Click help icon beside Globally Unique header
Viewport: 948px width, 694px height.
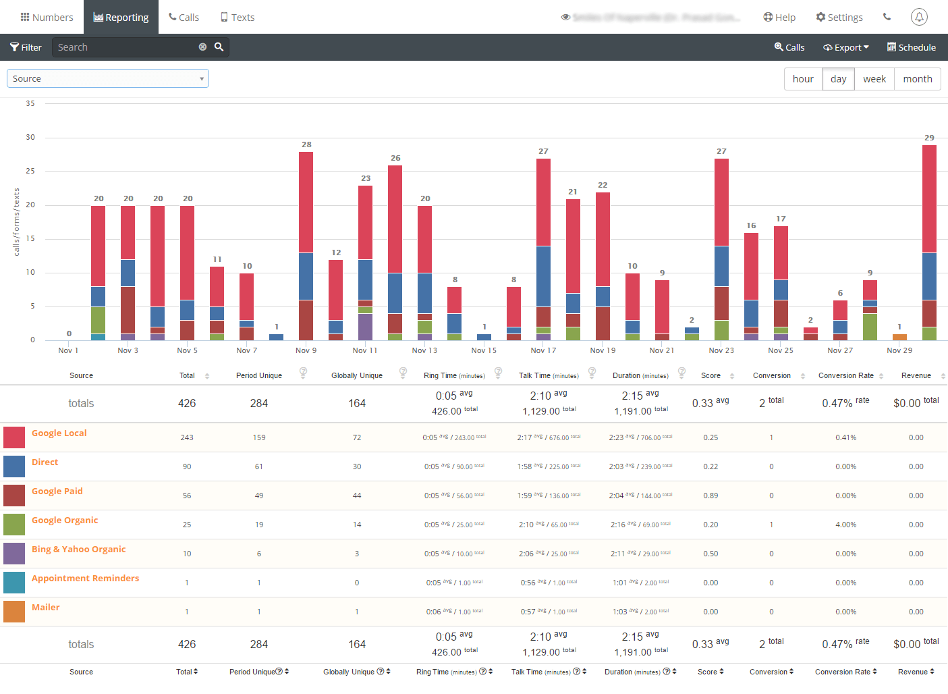[403, 372]
